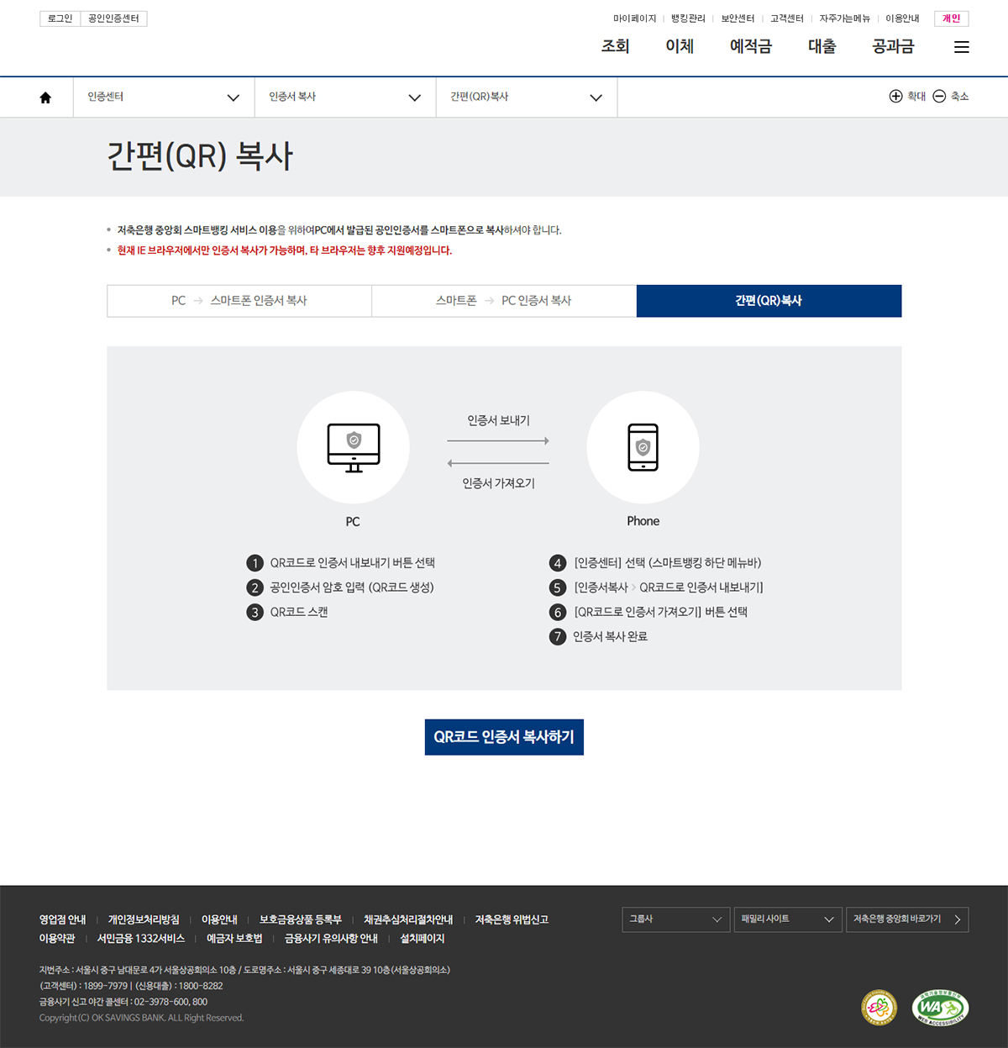
Task: Open the 예적금 menu in the navigation
Action: (750, 47)
